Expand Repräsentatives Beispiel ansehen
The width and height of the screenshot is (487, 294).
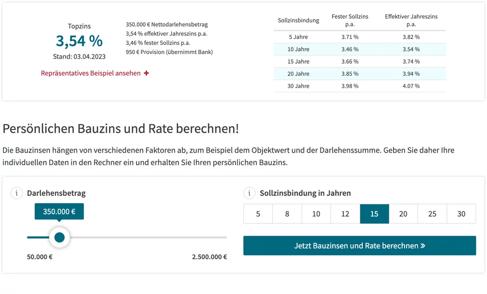91,73
